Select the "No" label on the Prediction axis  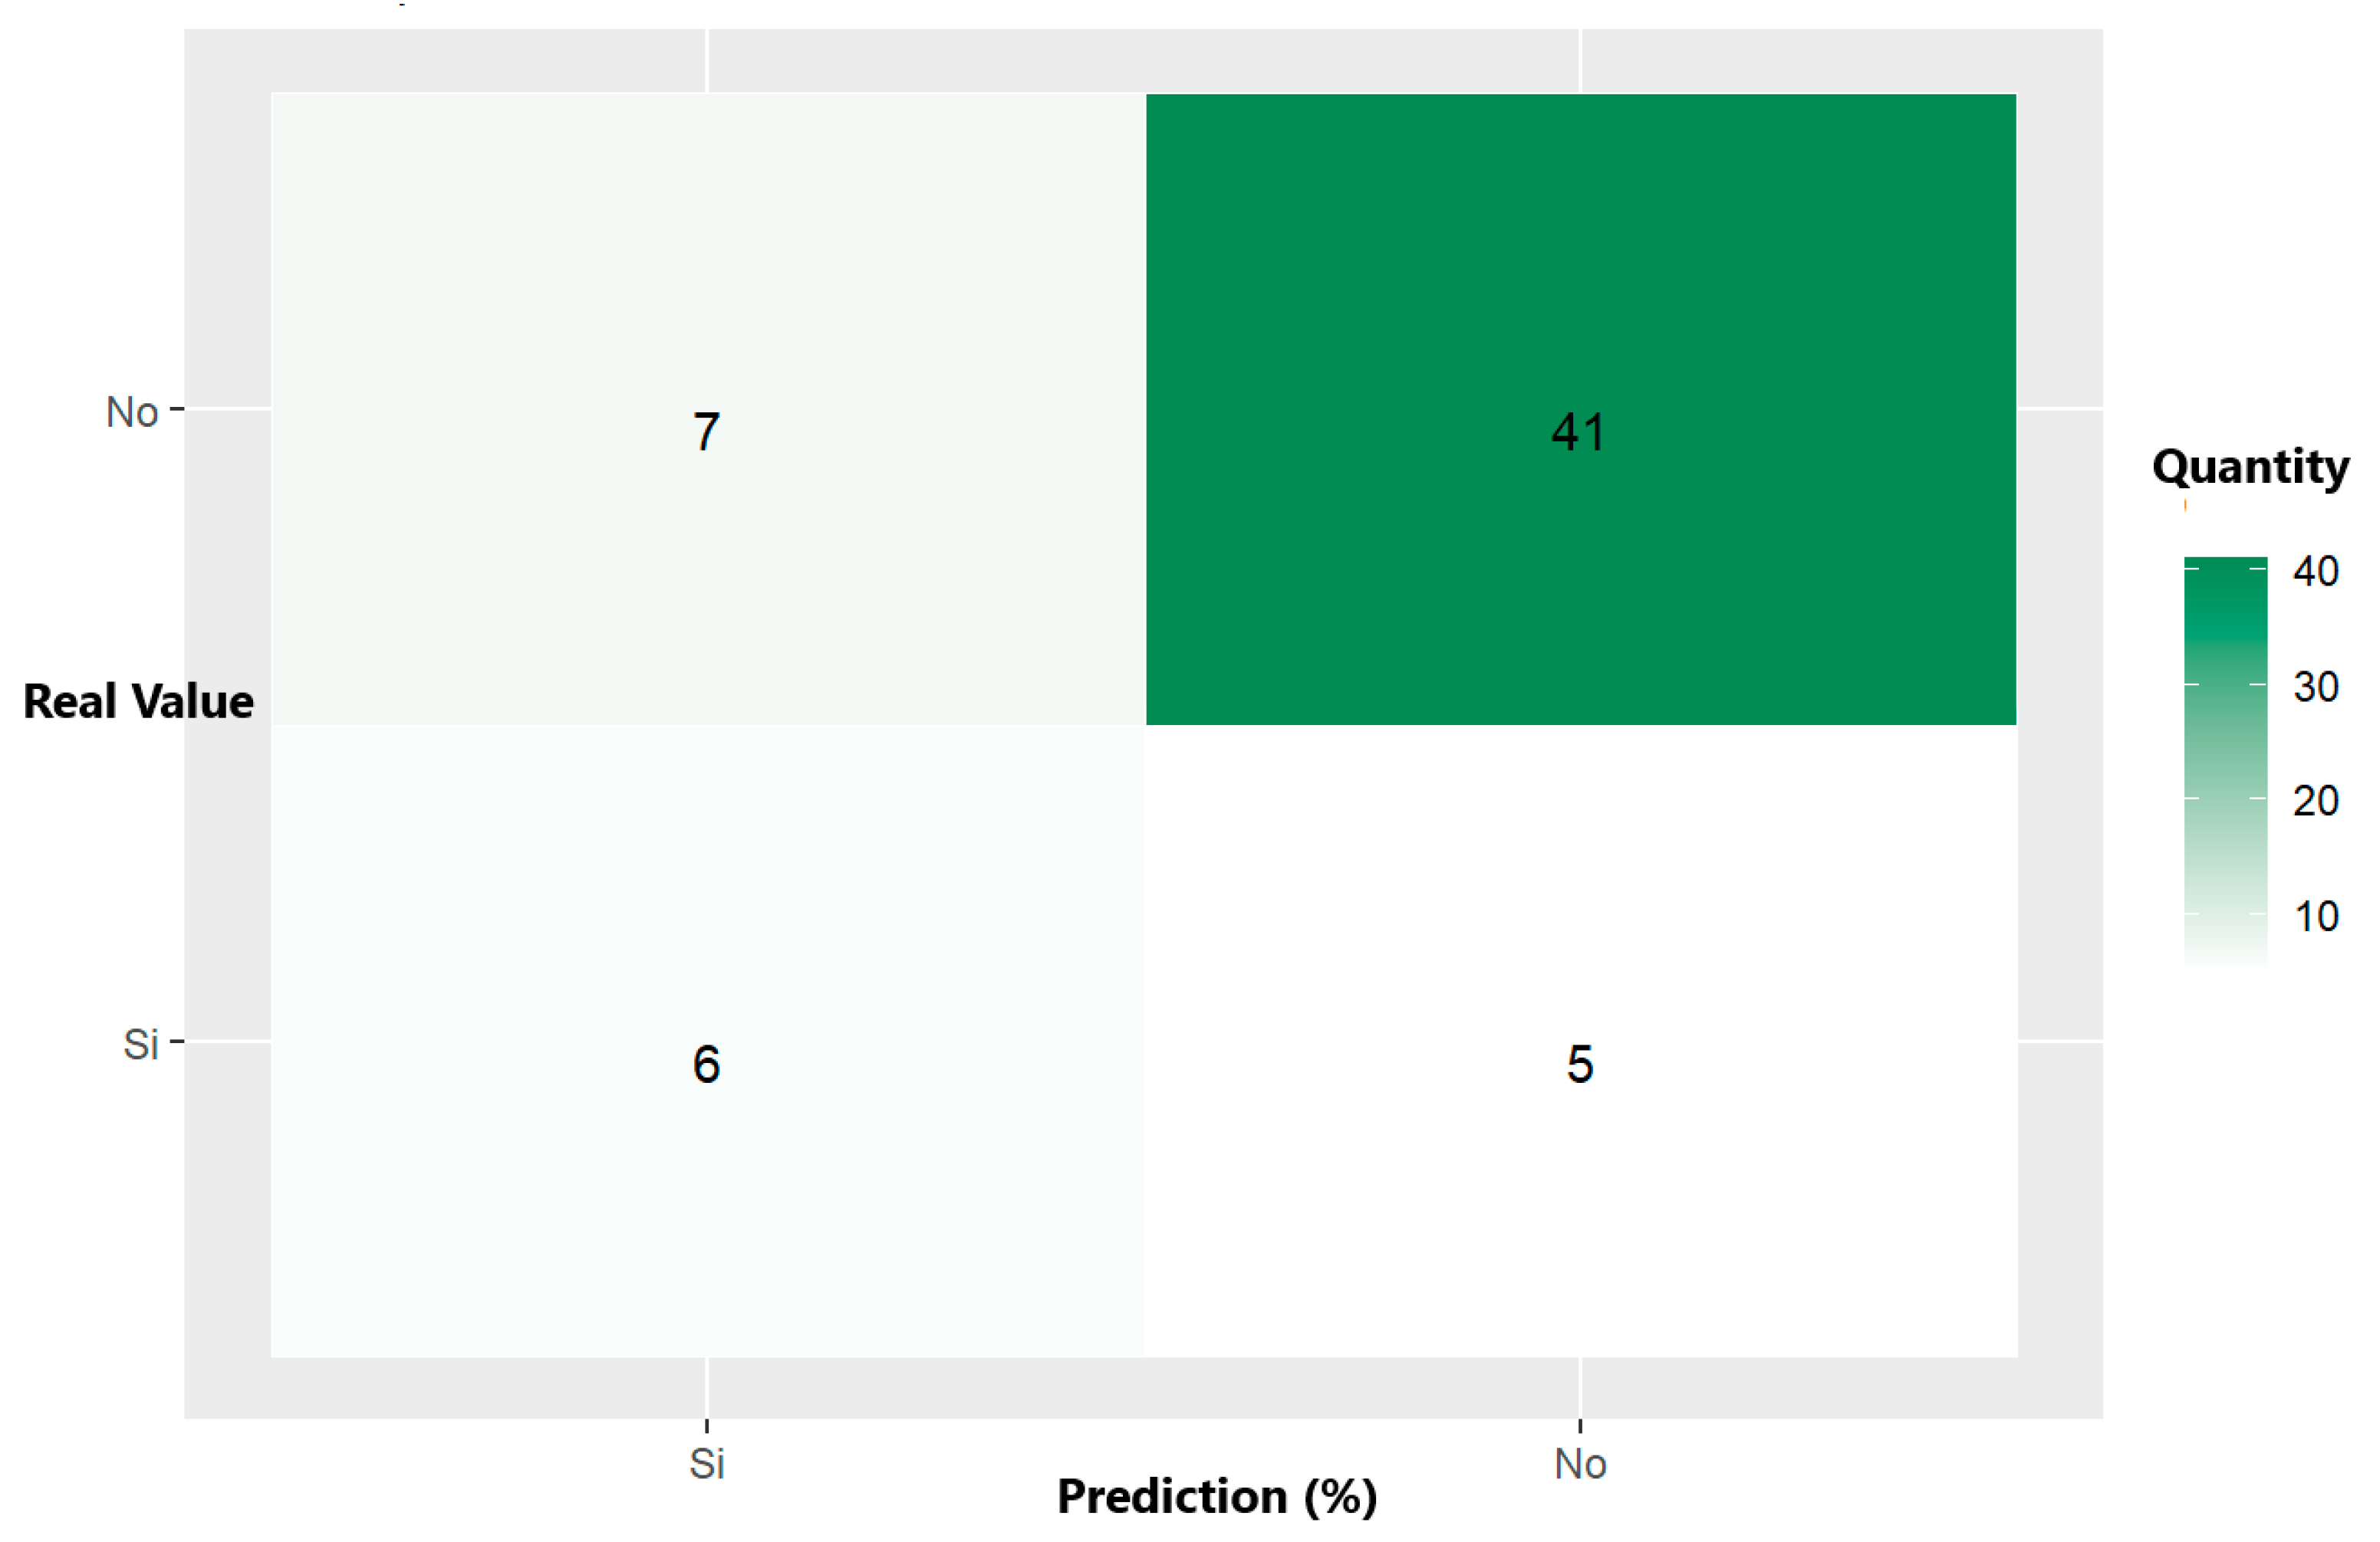[x=1580, y=1464]
